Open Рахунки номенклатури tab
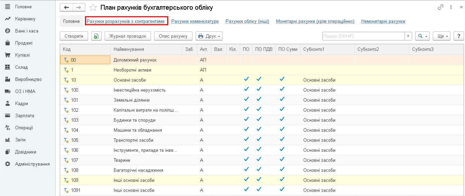Screen dimensions: 465x196 pyautogui.click(x=195, y=21)
